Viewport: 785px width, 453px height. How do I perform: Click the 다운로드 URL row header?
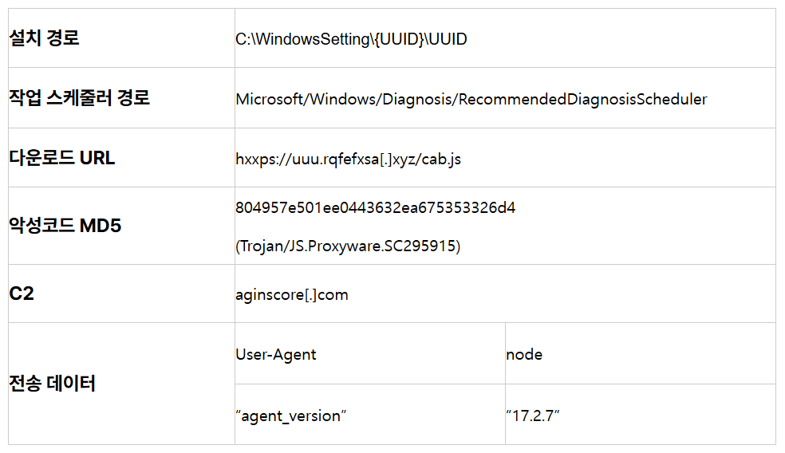click(61, 158)
